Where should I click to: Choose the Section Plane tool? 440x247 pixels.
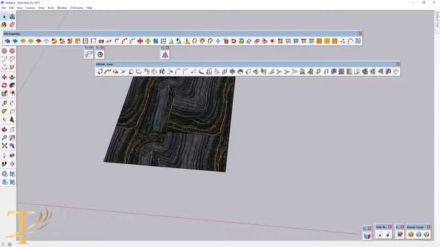click(12, 164)
